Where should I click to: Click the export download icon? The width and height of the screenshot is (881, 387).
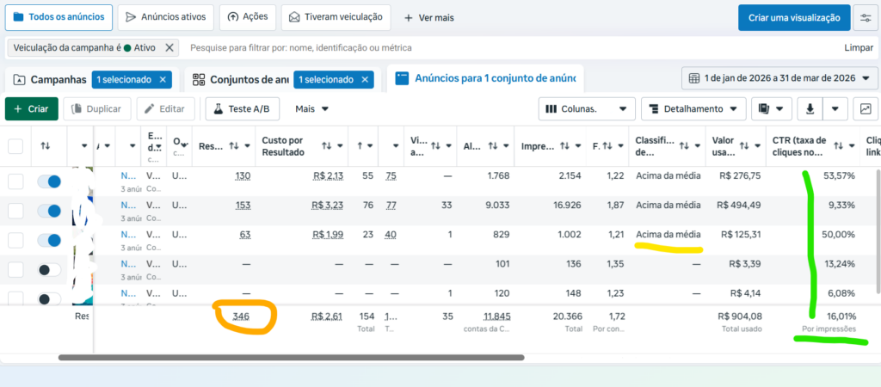point(810,109)
